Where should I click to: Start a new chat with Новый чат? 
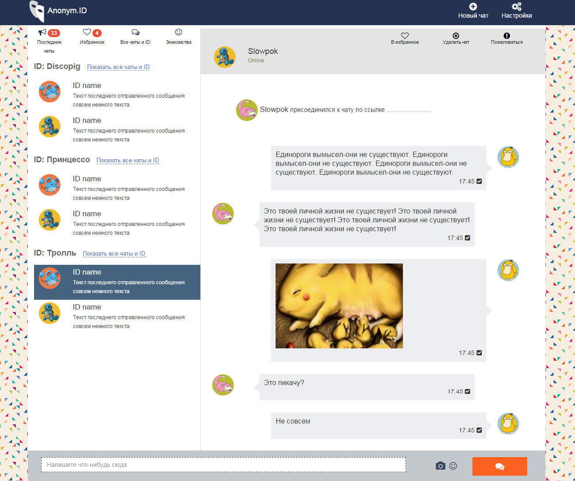pos(473,11)
